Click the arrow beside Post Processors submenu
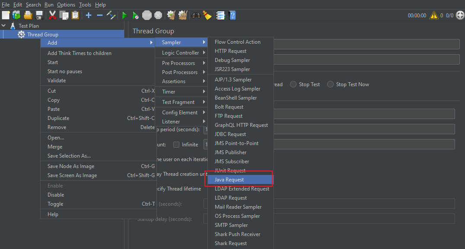 pyautogui.click(x=204, y=72)
